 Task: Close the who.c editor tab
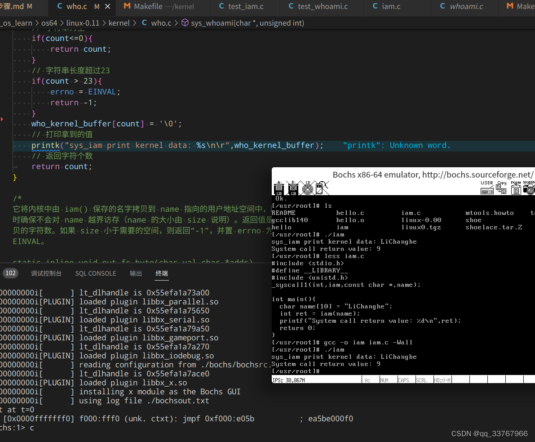click(x=107, y=6)
